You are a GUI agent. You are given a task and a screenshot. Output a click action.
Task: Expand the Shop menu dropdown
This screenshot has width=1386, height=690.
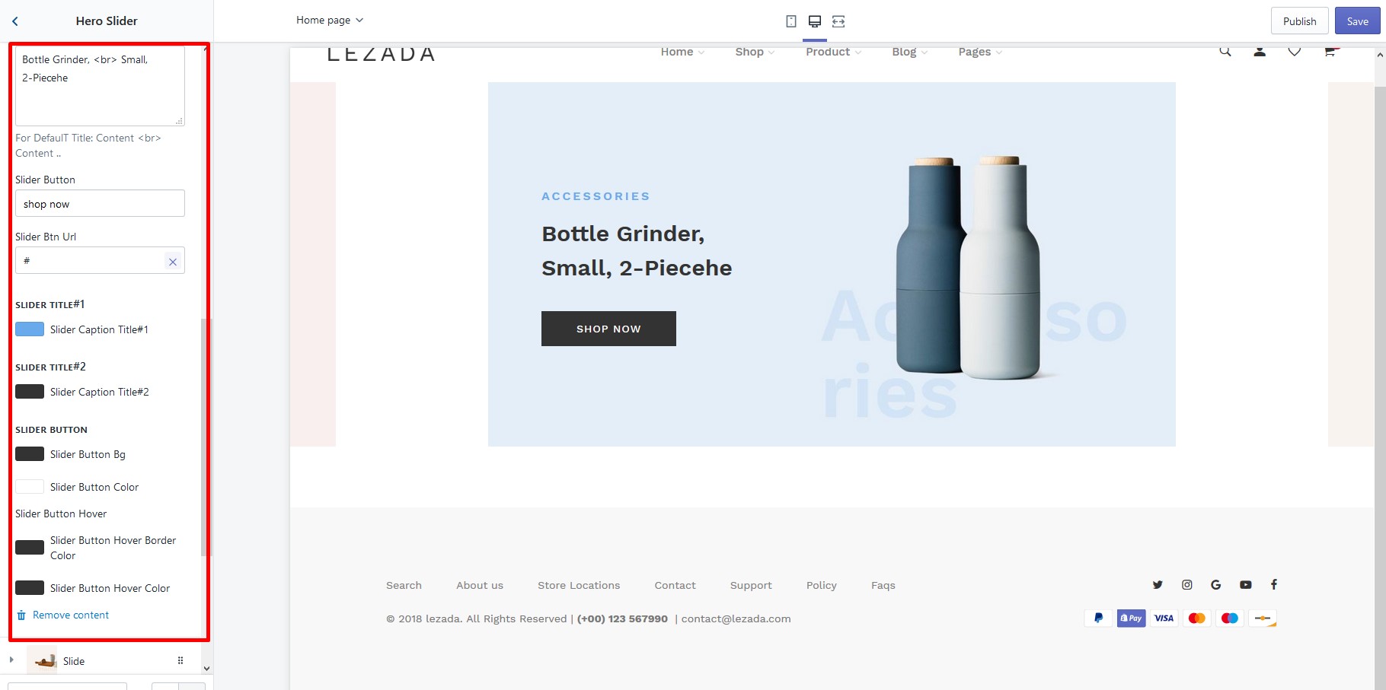755,52
